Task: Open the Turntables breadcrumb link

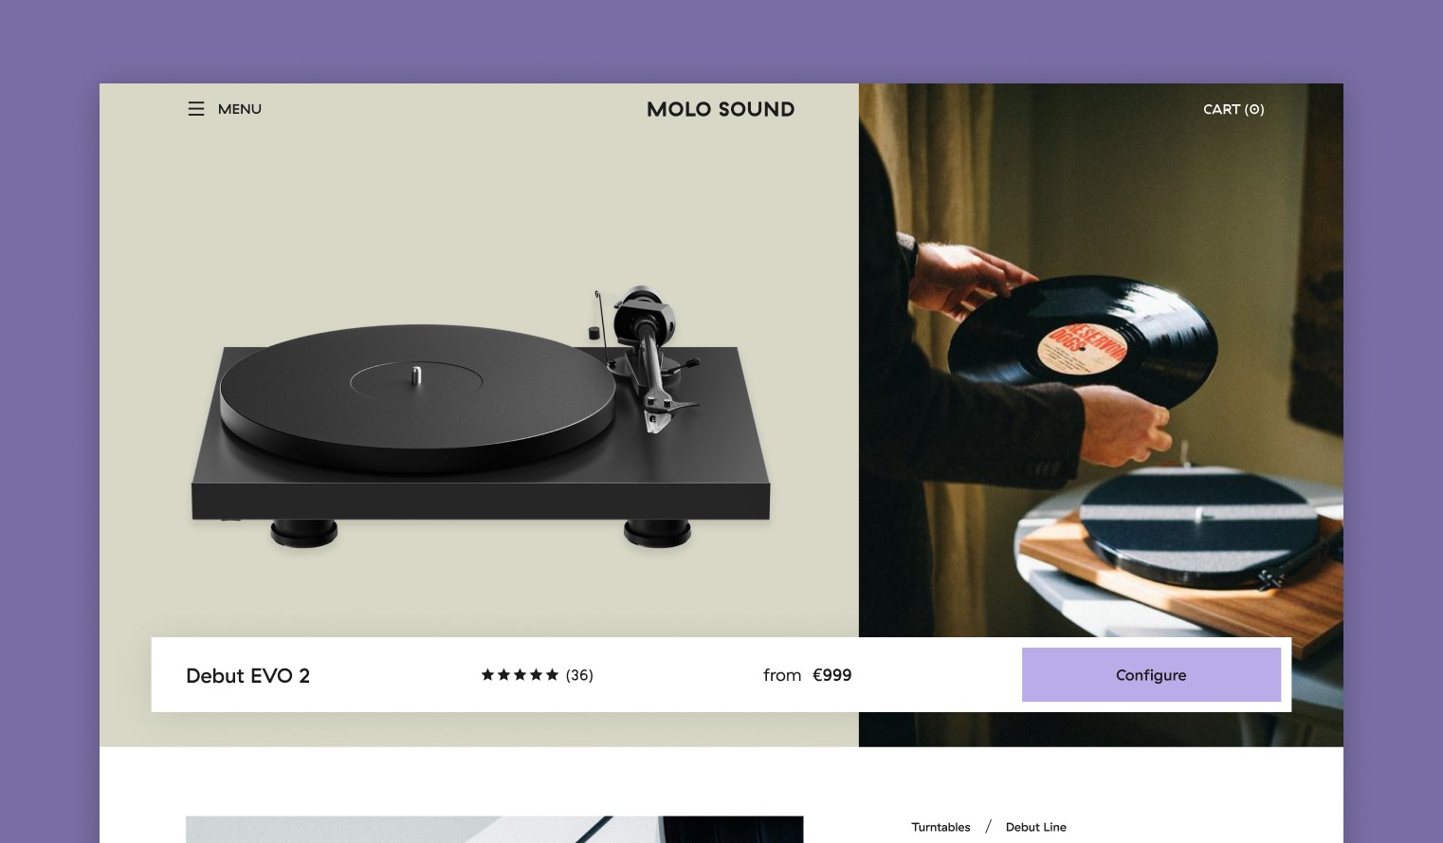Action: tap(941, 827)
